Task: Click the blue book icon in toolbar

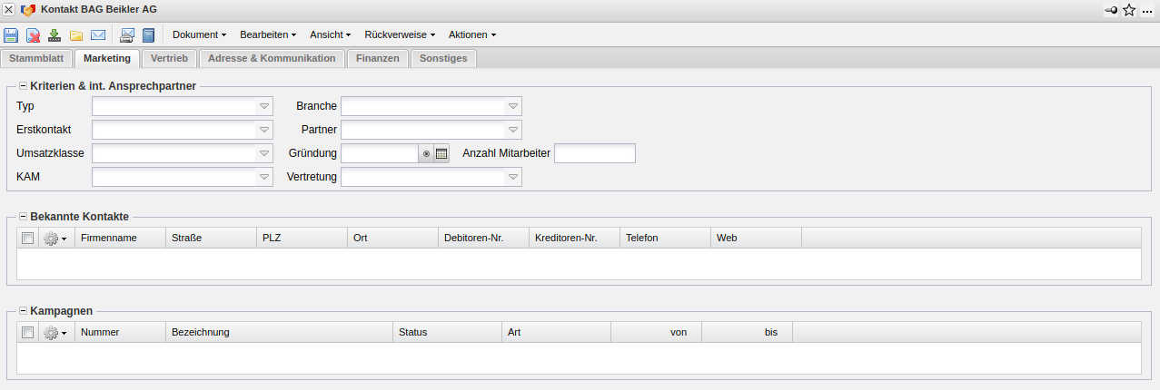Action: click(148, 35)
